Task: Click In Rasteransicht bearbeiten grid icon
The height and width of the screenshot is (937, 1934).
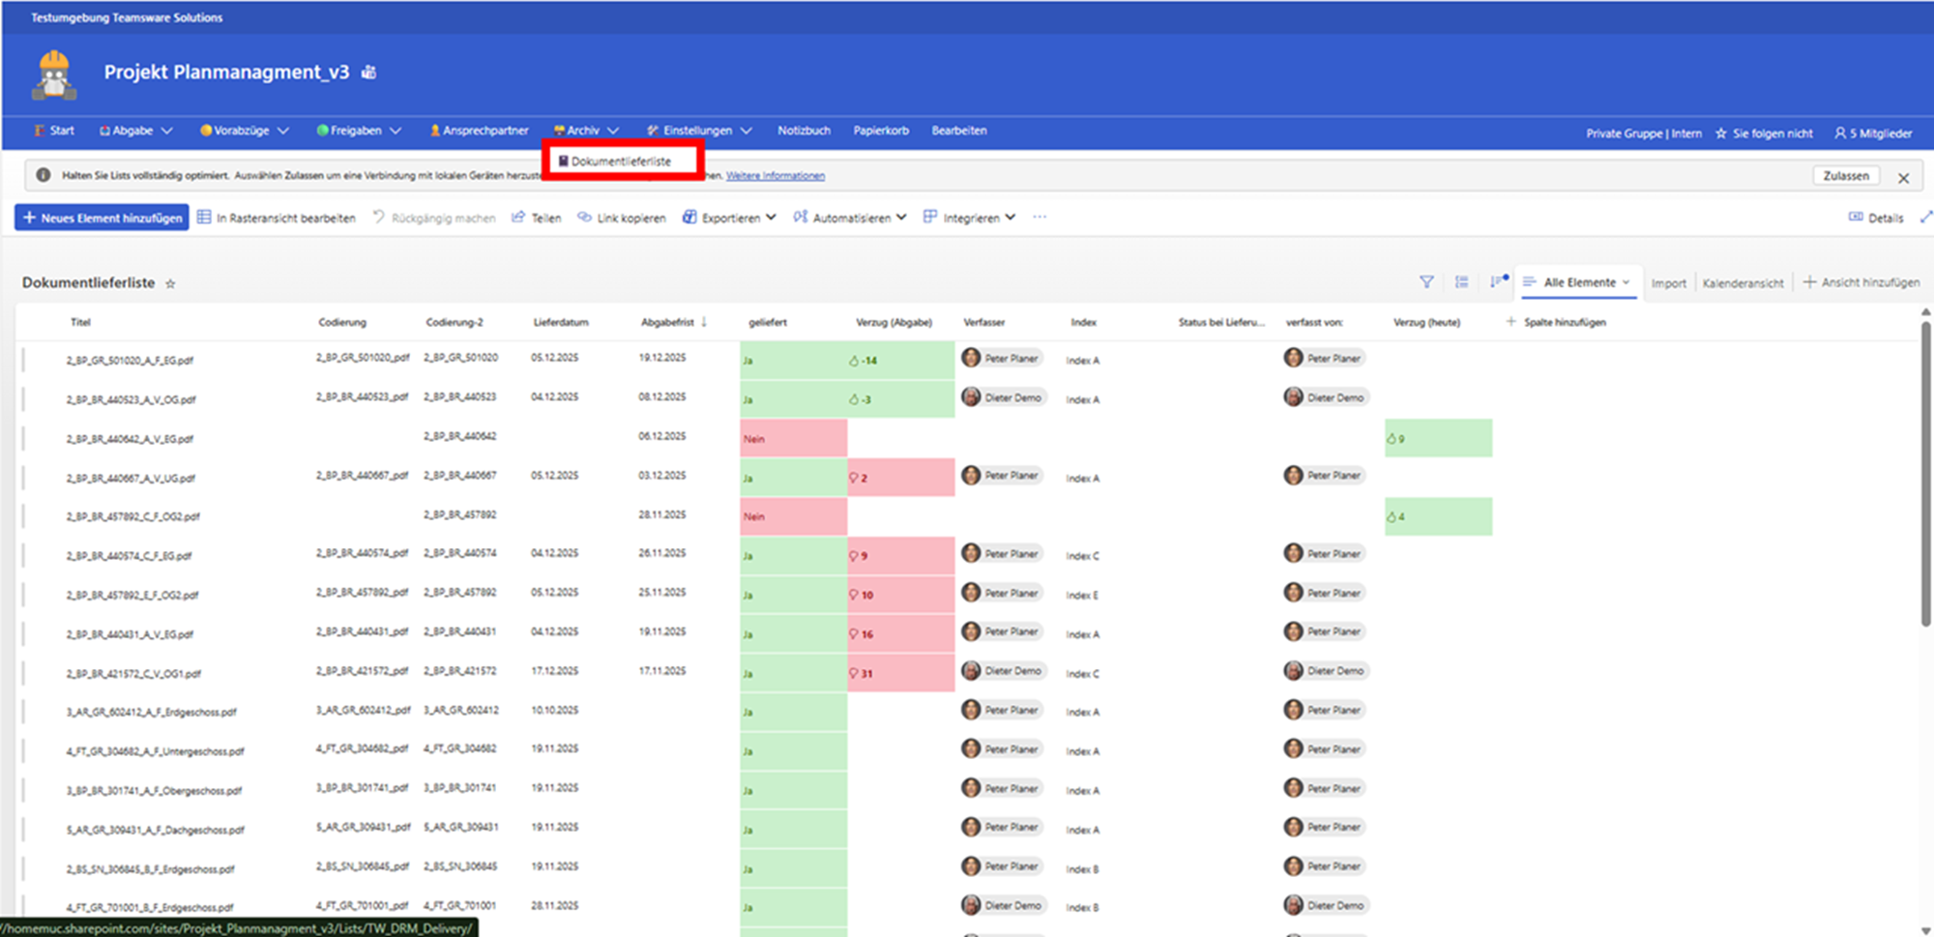Action: pyautogui.click(x=204, y=218)
